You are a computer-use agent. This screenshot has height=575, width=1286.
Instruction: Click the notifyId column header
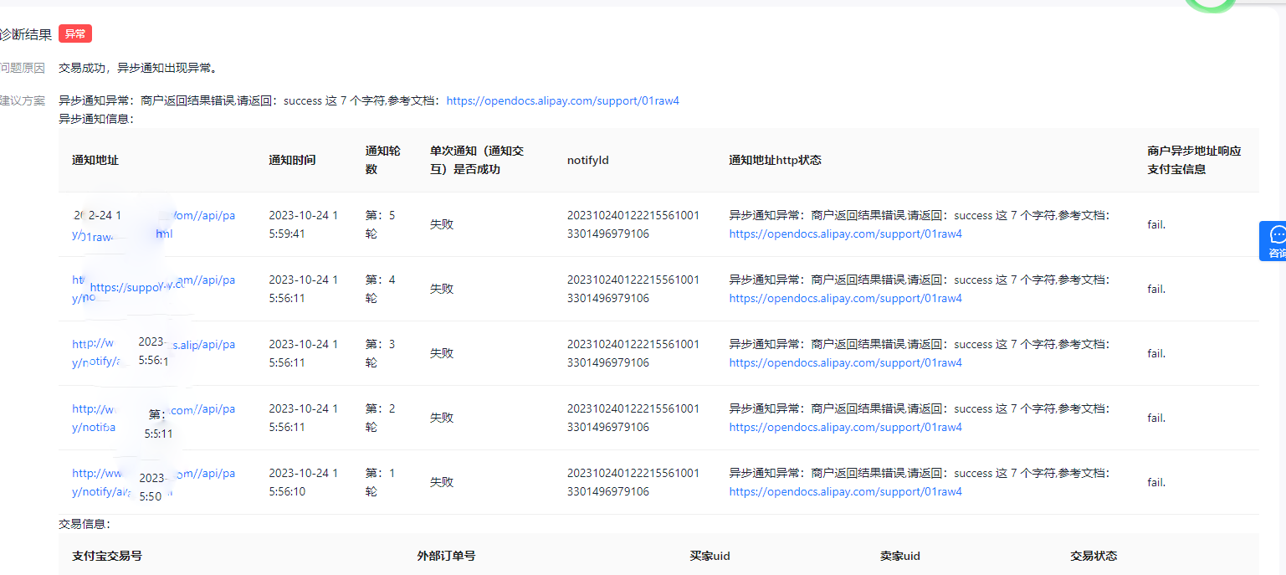[587, 160]
